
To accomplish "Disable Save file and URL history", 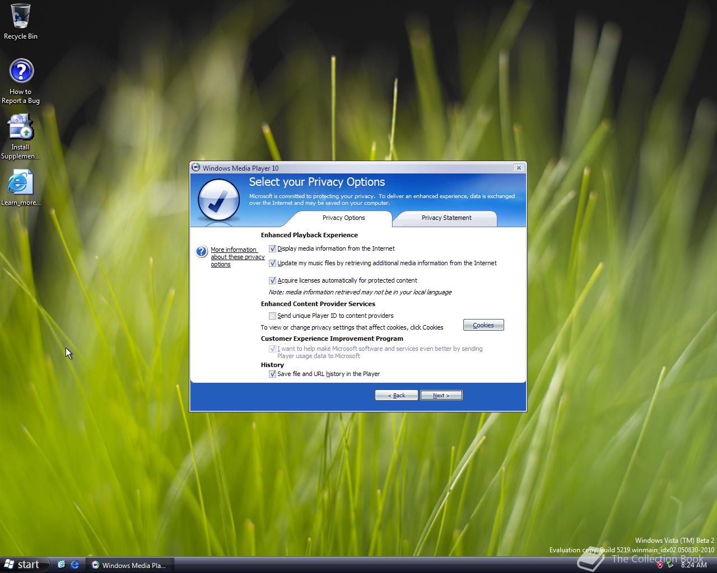I will 273,374.
